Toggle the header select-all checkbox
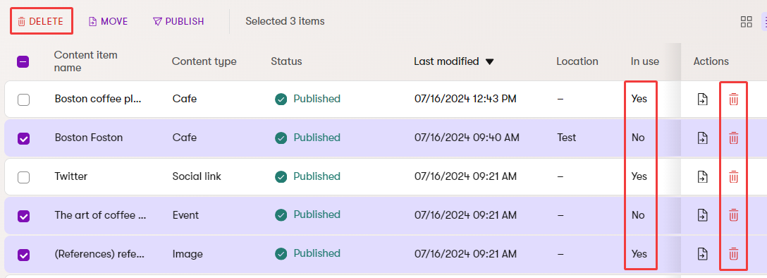Screen dimensions: 767x278 click(x=23, y=61)
